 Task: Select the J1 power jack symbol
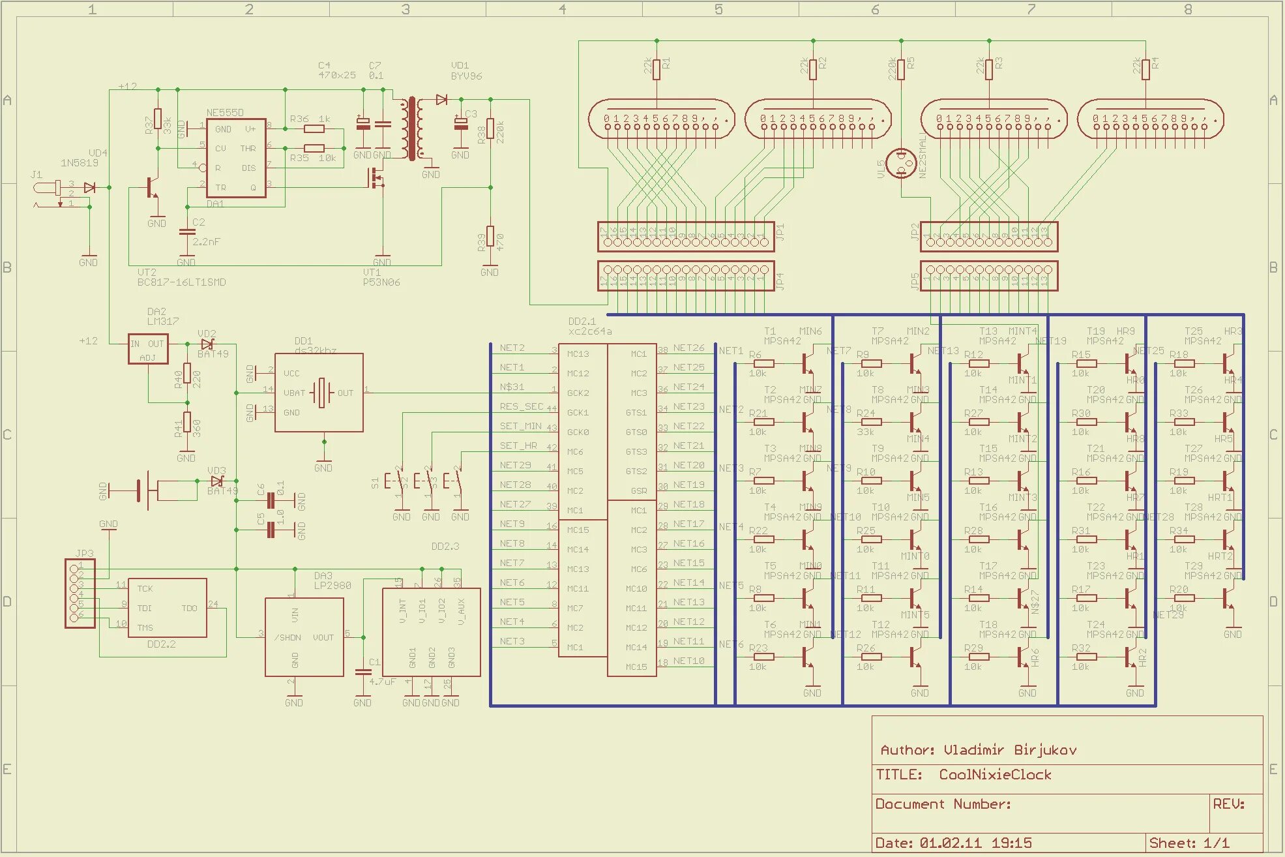click(x=48, y=188)
